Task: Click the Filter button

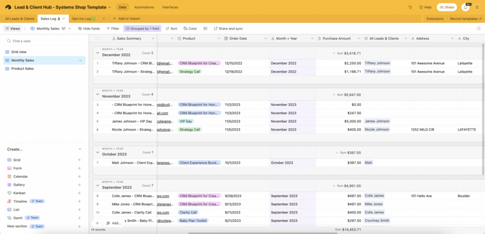Action: [x=113, y=28]
